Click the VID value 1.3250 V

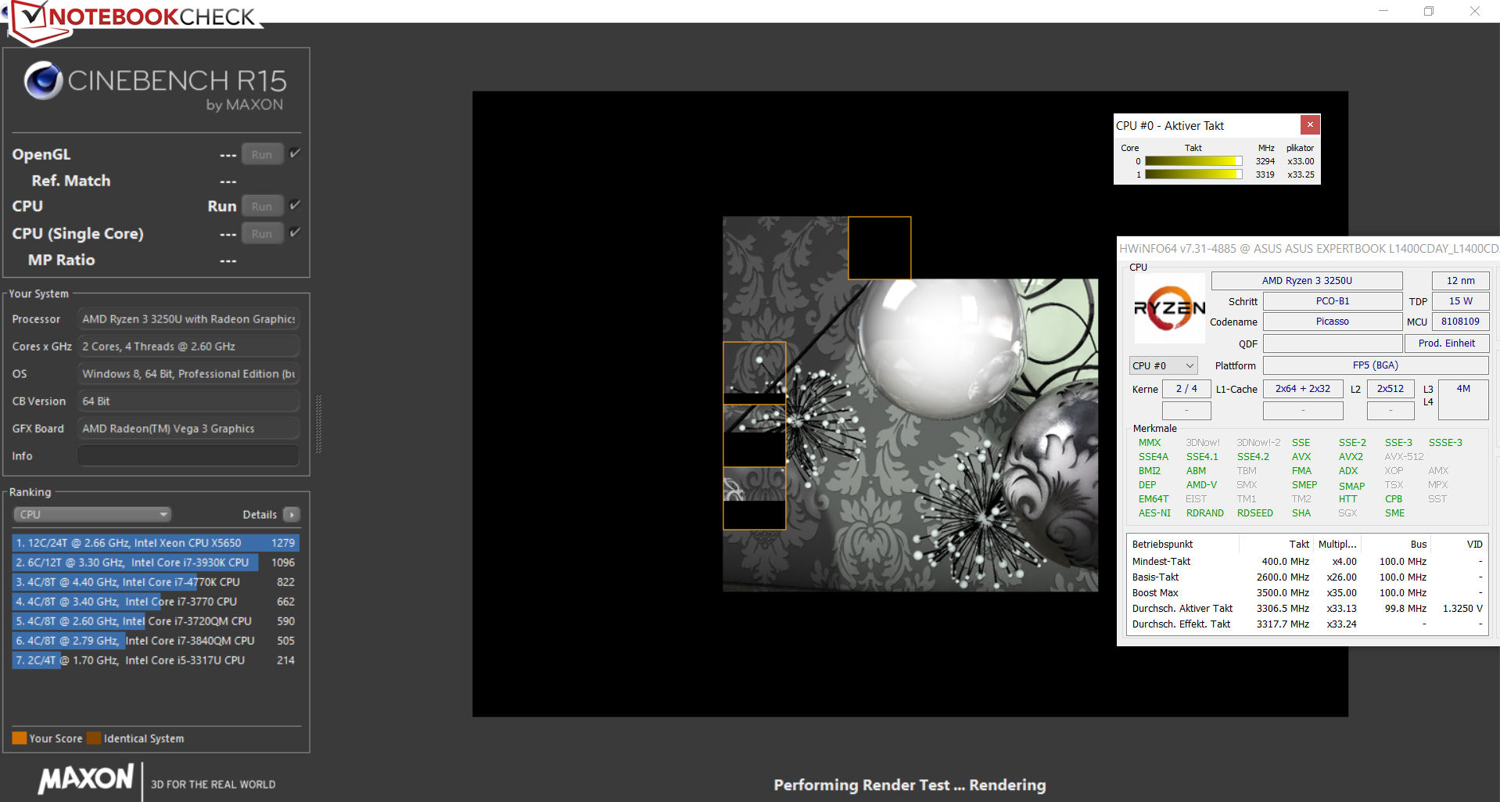[1462, 609]
